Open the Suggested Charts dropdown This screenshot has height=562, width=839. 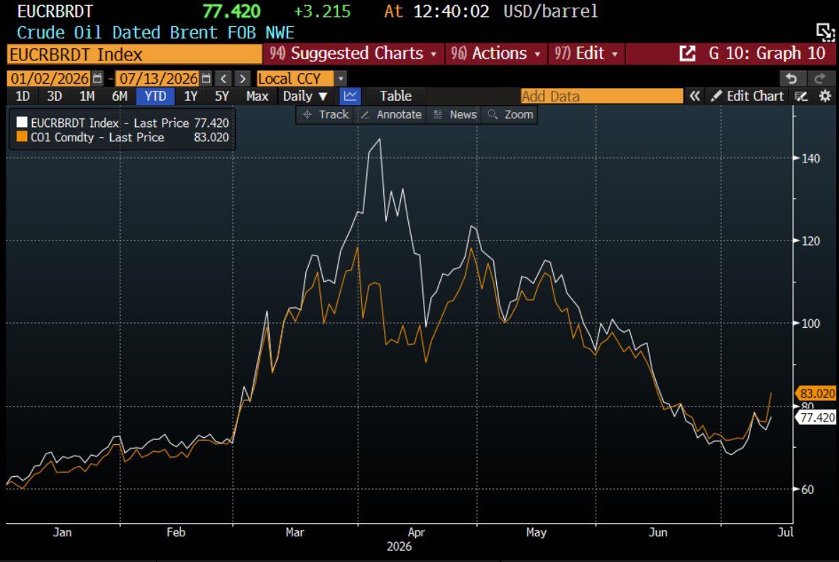tap(353, 53)
